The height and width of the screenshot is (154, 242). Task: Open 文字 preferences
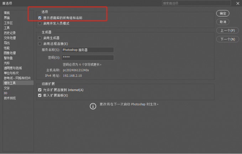[7, 88]
